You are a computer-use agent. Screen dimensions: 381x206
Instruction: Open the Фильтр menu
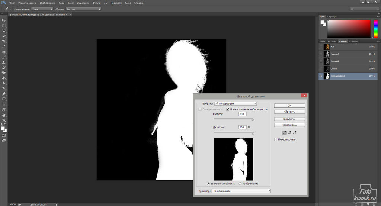click(96, 3)
